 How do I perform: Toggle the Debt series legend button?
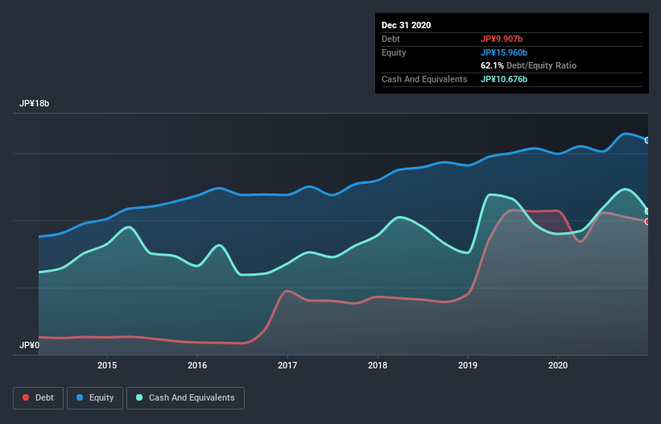(x=39, y=398)
